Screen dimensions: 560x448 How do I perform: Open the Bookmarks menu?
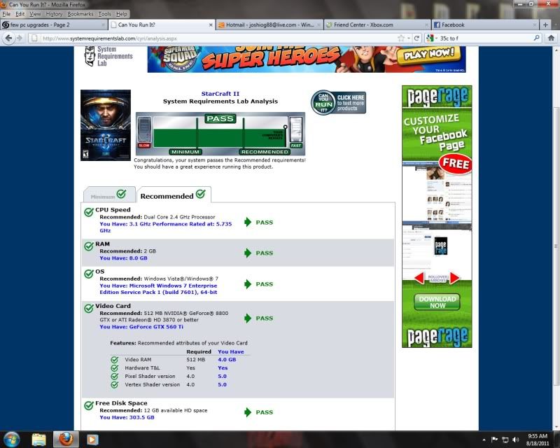80,14
